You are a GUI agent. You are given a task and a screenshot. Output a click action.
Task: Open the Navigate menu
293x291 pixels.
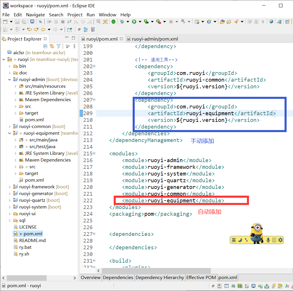(35, 15)
